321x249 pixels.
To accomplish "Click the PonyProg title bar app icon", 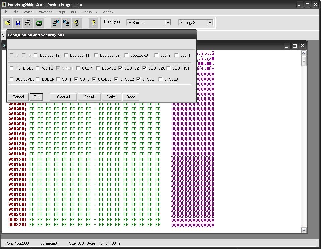I will click(x=4, y=4).
